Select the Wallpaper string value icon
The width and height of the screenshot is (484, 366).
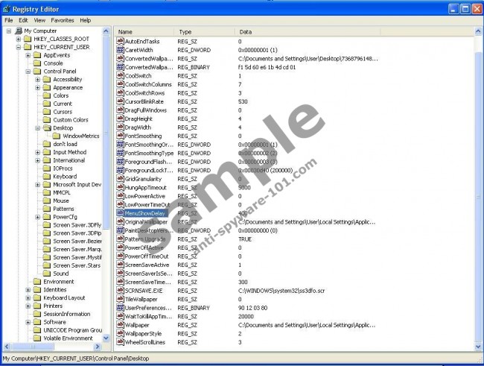[119, 325]
